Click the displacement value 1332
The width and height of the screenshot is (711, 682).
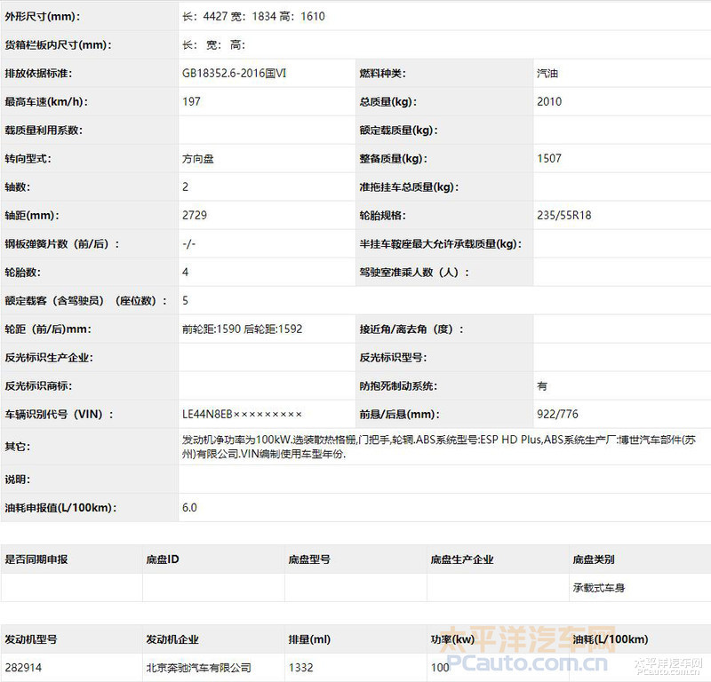click(302, 668)
